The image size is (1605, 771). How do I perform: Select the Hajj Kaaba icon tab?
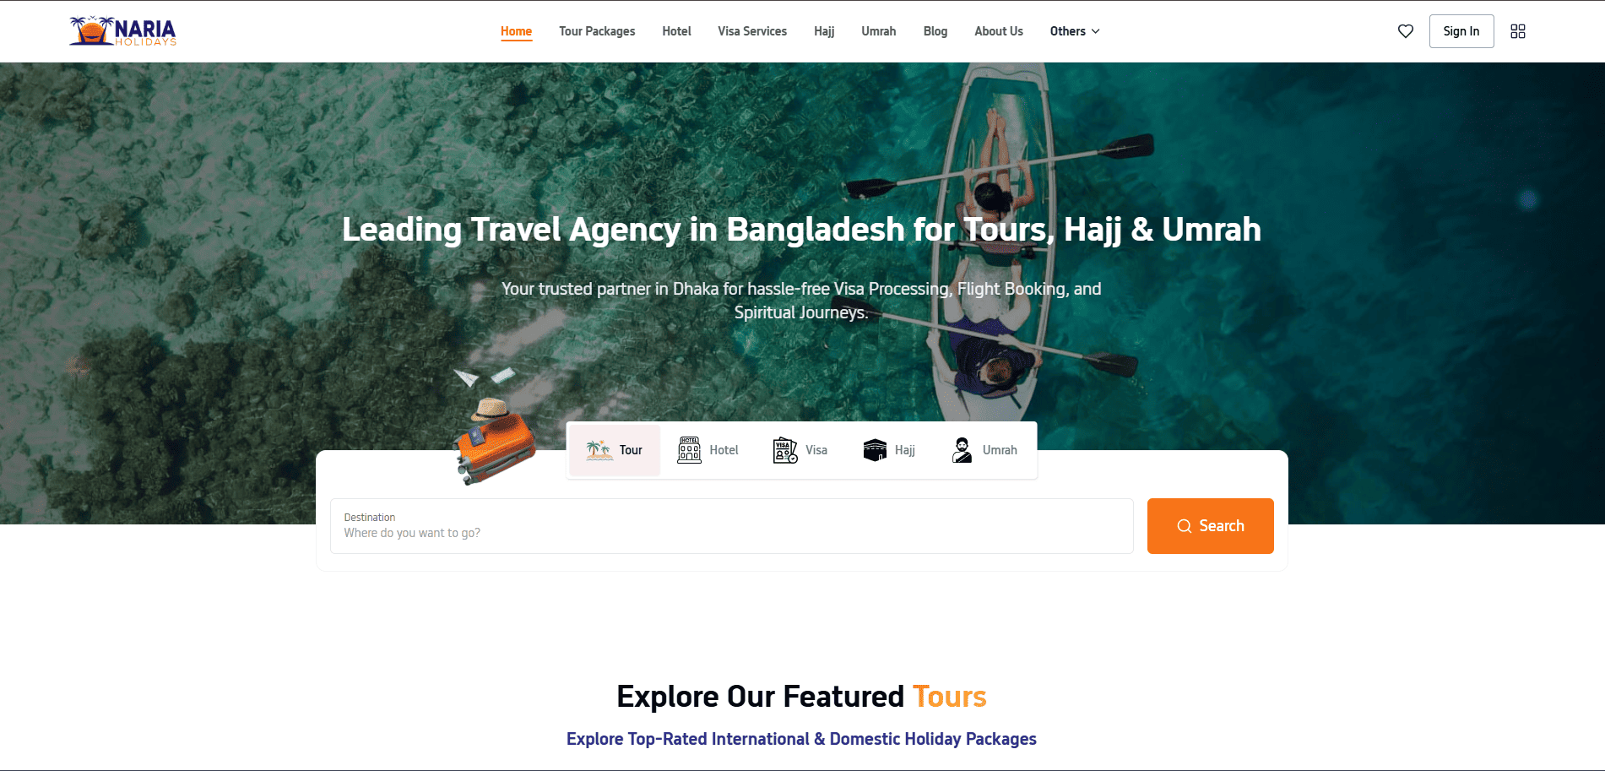point(875,450)
